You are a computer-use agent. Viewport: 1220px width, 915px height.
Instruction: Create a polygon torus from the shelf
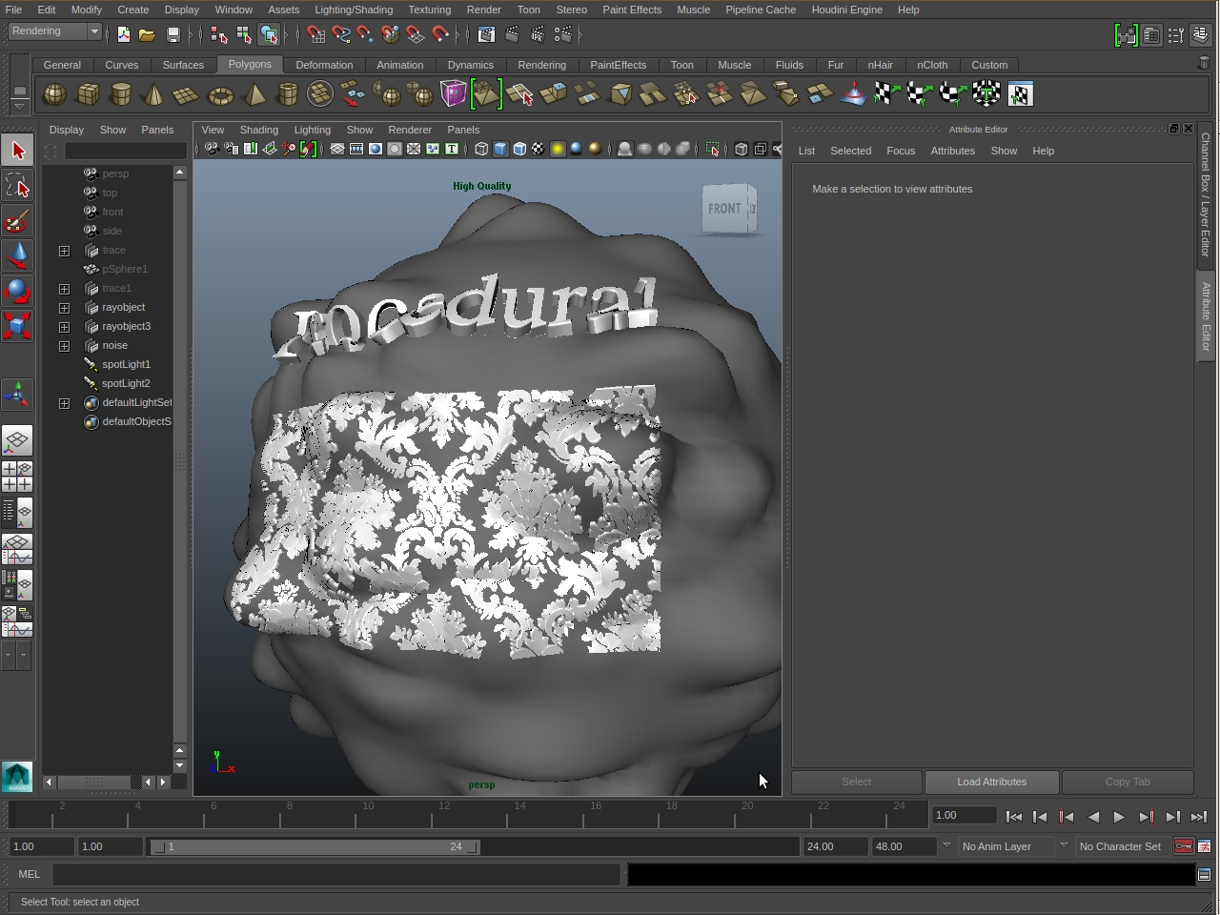(x=220, y=95)
